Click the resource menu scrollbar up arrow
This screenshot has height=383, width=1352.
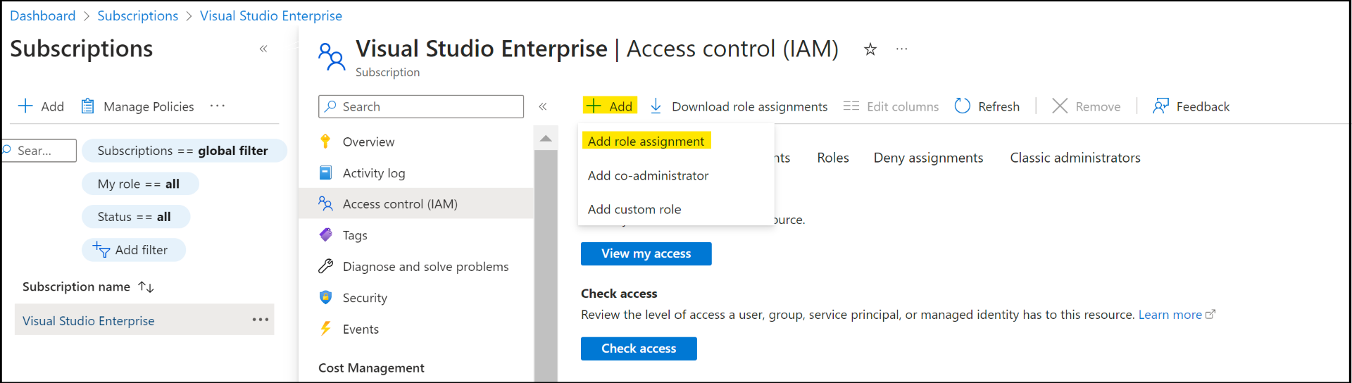tap(546, 138)
